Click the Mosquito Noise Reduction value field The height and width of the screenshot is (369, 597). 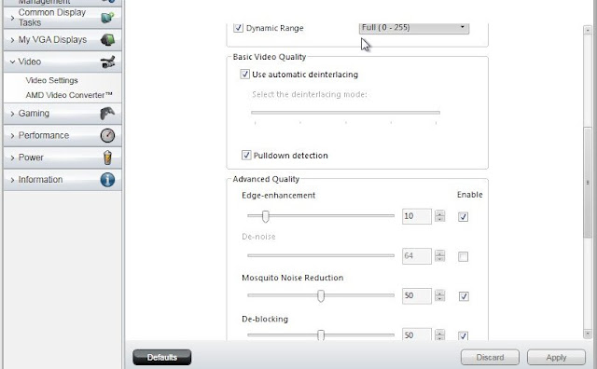tap(417, 295)
